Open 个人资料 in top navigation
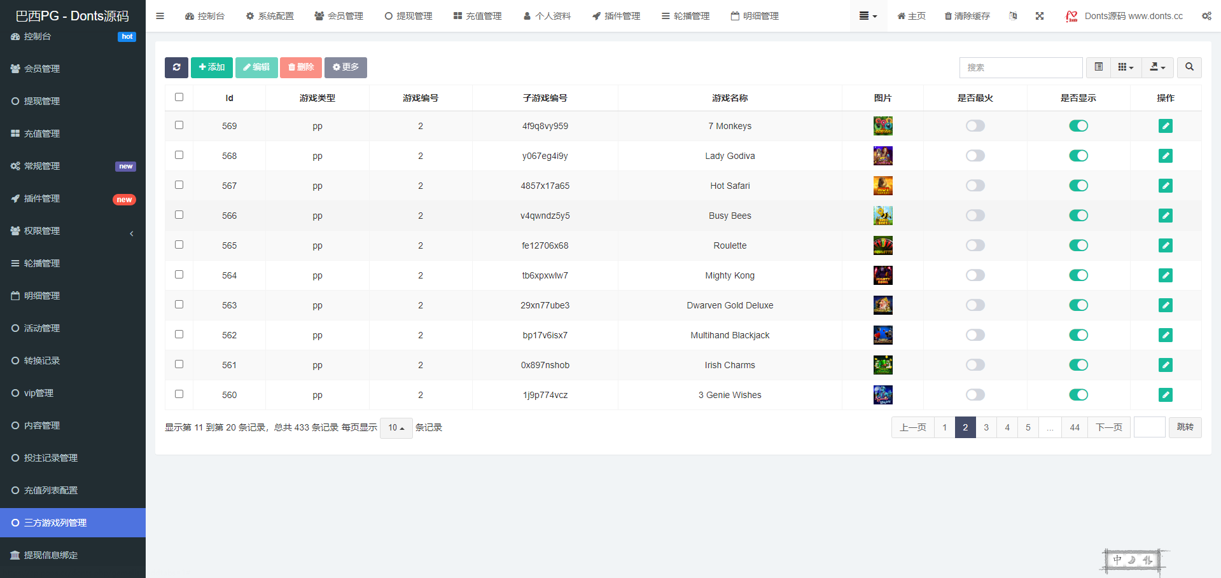Viewport: 1221px width, 578px height. pyautogui.click(x=547, y=16)
